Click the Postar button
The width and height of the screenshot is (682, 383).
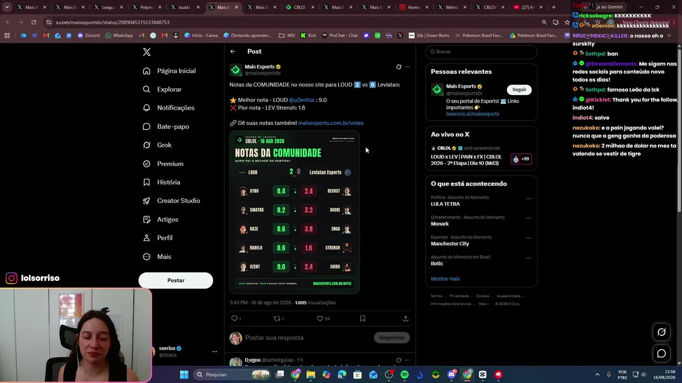(x=176, y=280)
